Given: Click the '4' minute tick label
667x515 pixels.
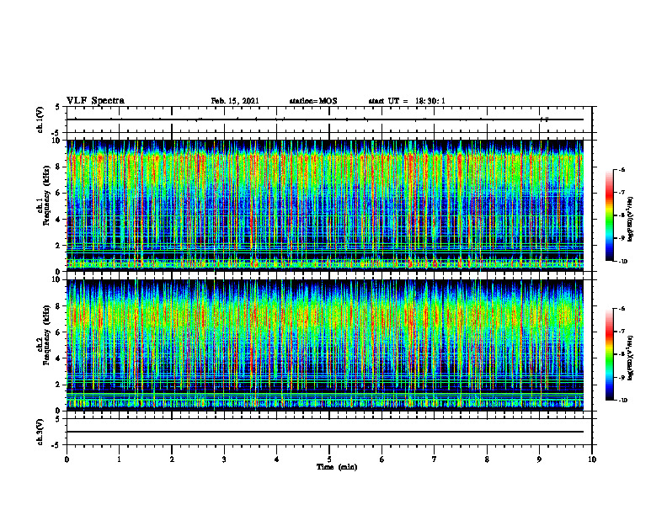Looking at the screenshot, I should (x=277, y=459).
